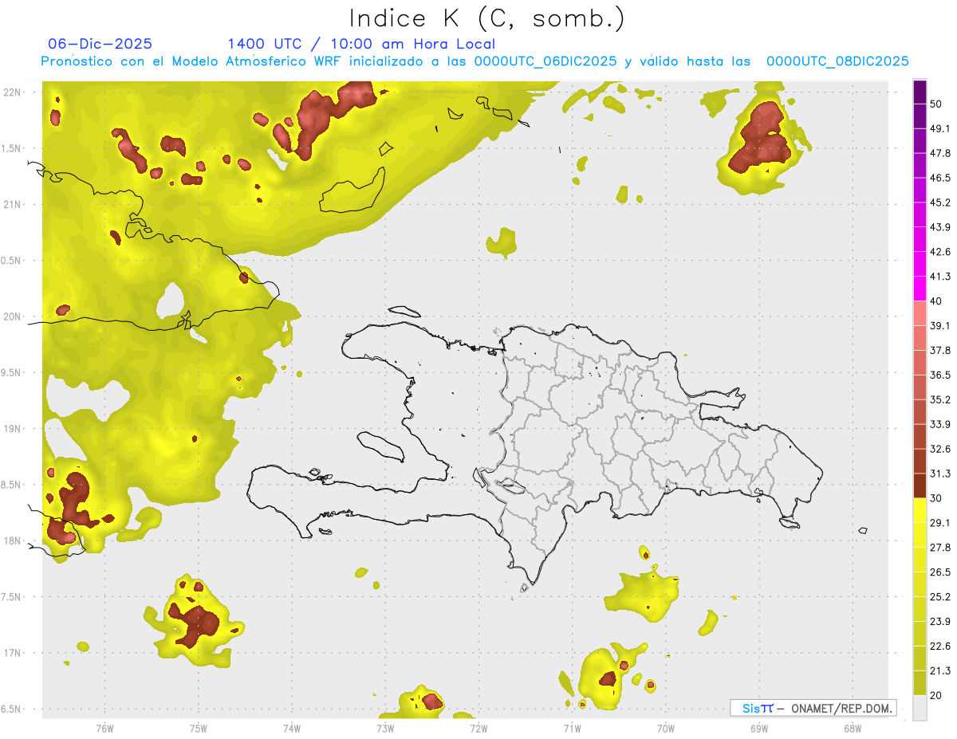The height and width of the screenshot is (739, 957).
Task: Click the '18N' latitude label
Action: pos(14,541)
